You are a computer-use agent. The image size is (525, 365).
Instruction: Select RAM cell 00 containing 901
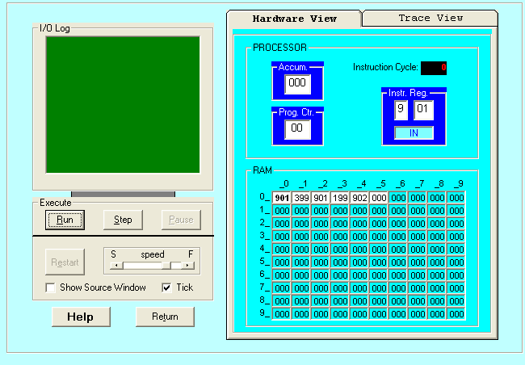pos(281,198)
